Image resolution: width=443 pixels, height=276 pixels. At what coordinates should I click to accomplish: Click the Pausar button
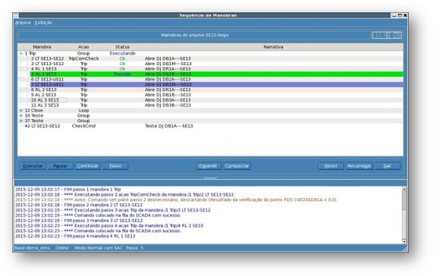point(60,166)
